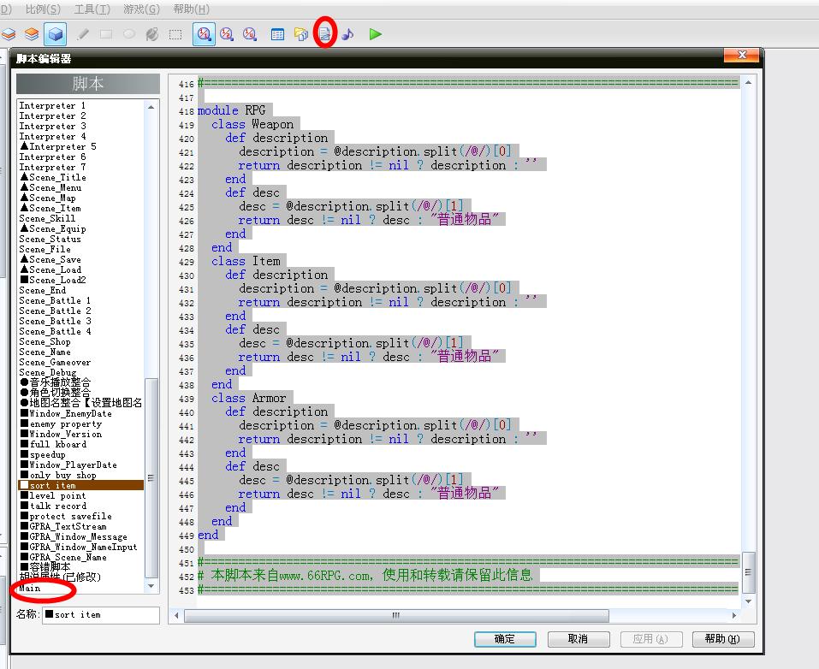Screen dimensions: 819x669
Task: Click the script list scroll-down arrow
Action: pos(151,586)
